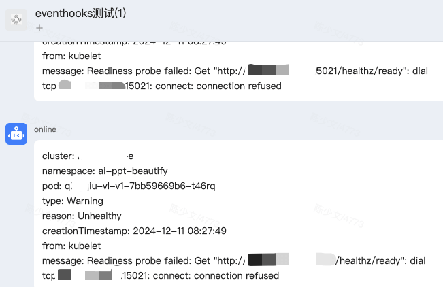Click the type: Warning line

tap(73, 201)
